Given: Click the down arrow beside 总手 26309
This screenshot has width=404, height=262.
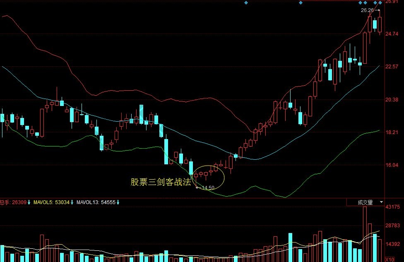Looking at the screenshot, I should pos(29,202).
